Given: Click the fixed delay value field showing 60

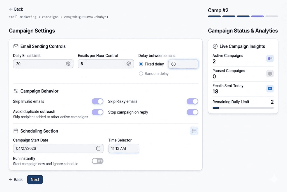Looking at the screenshot, I should 183,64.
